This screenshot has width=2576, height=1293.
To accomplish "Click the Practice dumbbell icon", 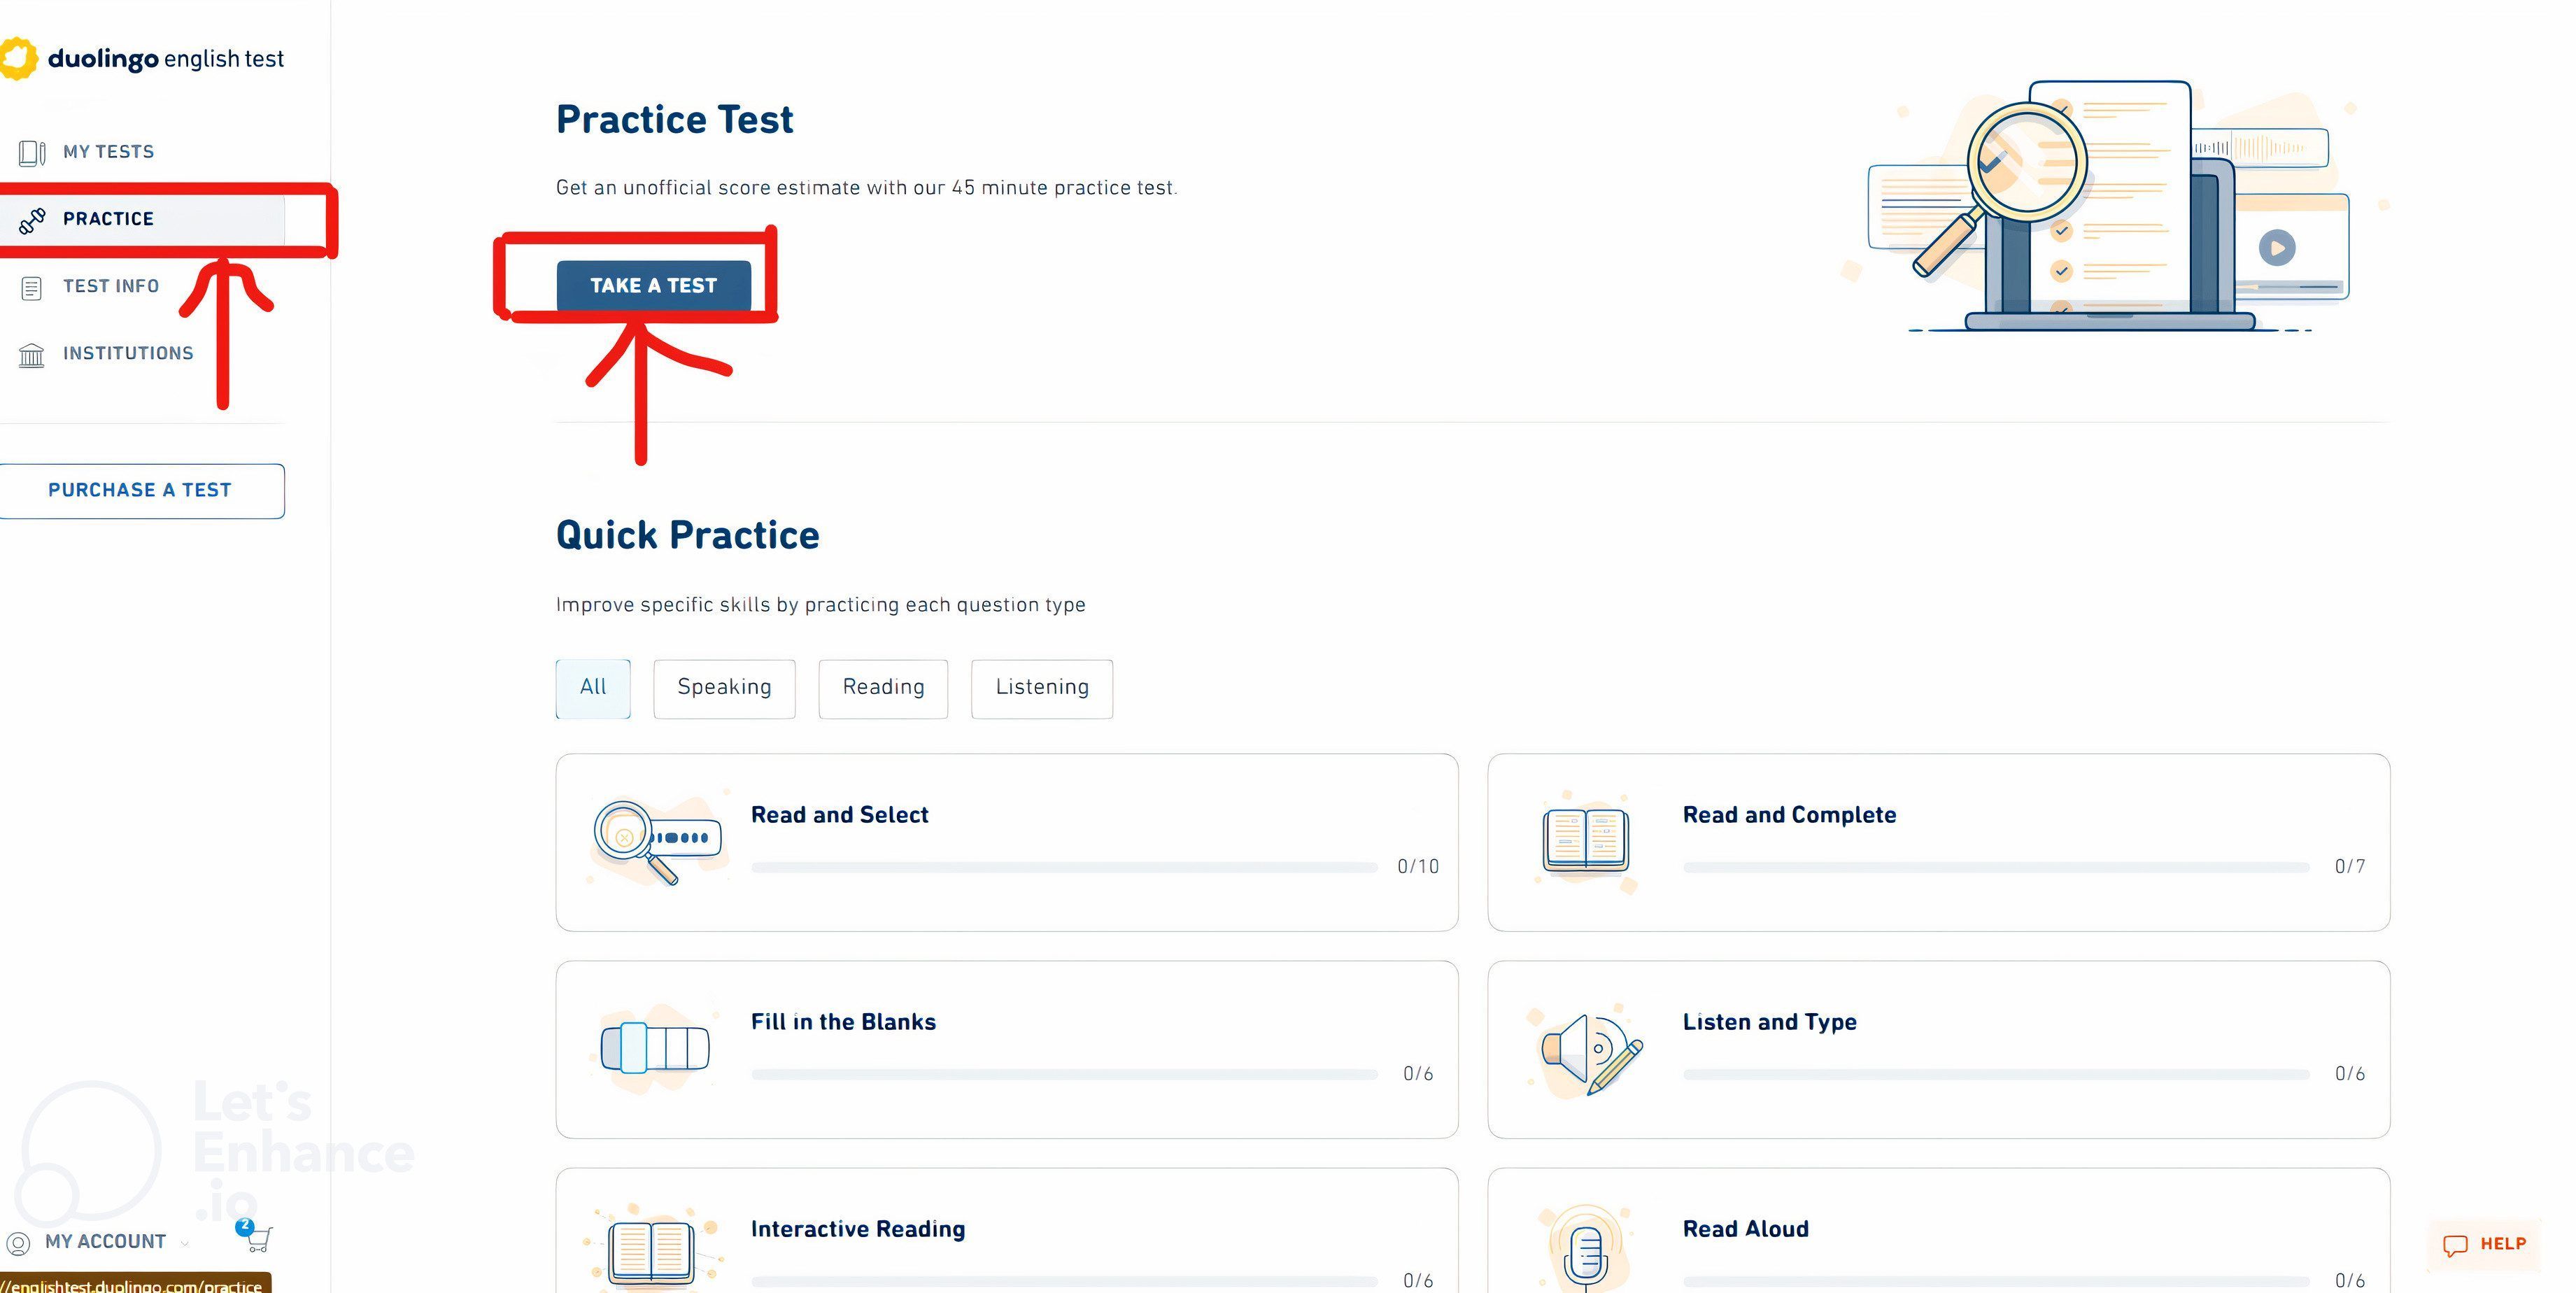I will point(31,220).
